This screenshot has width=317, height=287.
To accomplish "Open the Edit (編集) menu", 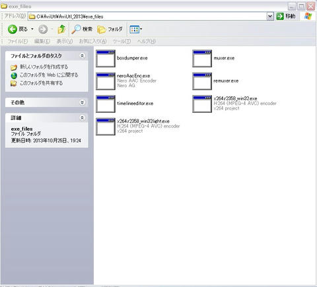I will 42,41.
